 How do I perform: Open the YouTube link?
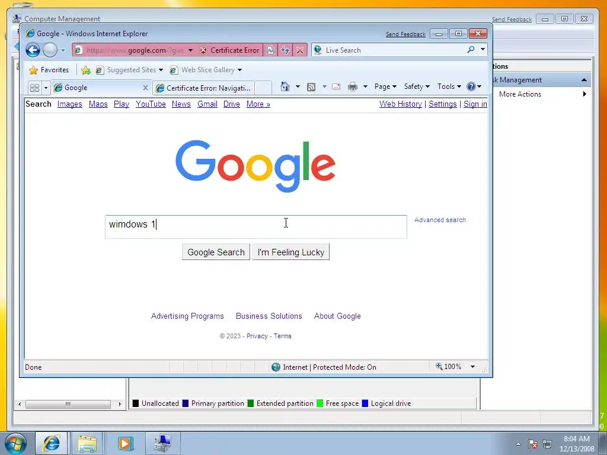click(x=151, y=104)
